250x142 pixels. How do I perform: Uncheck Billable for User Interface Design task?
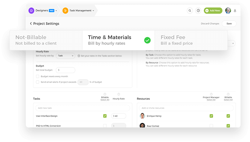point(105,116)
